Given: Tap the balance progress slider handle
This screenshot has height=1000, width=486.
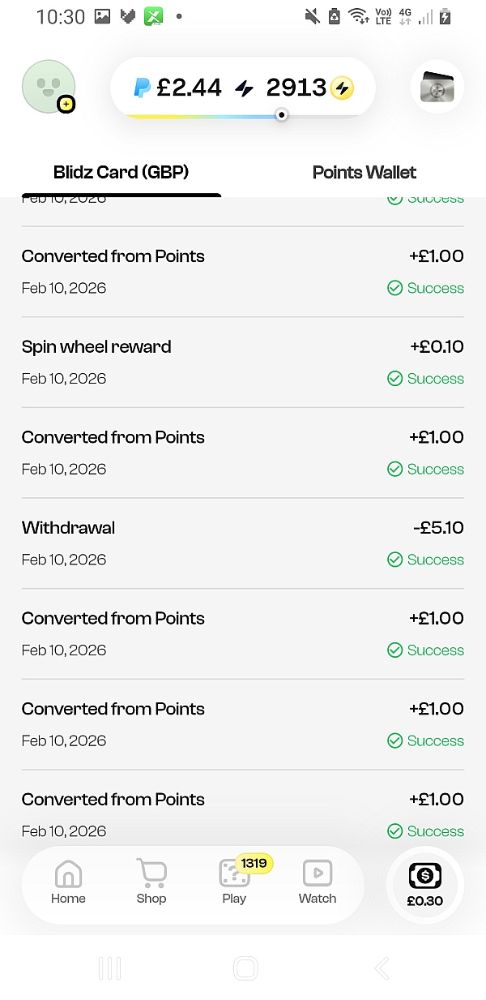Looking at the screenshot, I should click(x=281, y=115).
